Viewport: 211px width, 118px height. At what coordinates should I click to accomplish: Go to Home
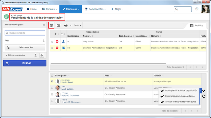[x=32, y=9]
